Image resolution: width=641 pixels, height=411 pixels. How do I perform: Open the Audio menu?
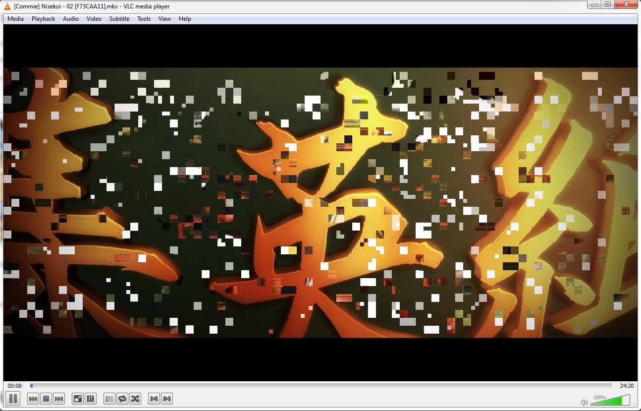coord(71,19)
